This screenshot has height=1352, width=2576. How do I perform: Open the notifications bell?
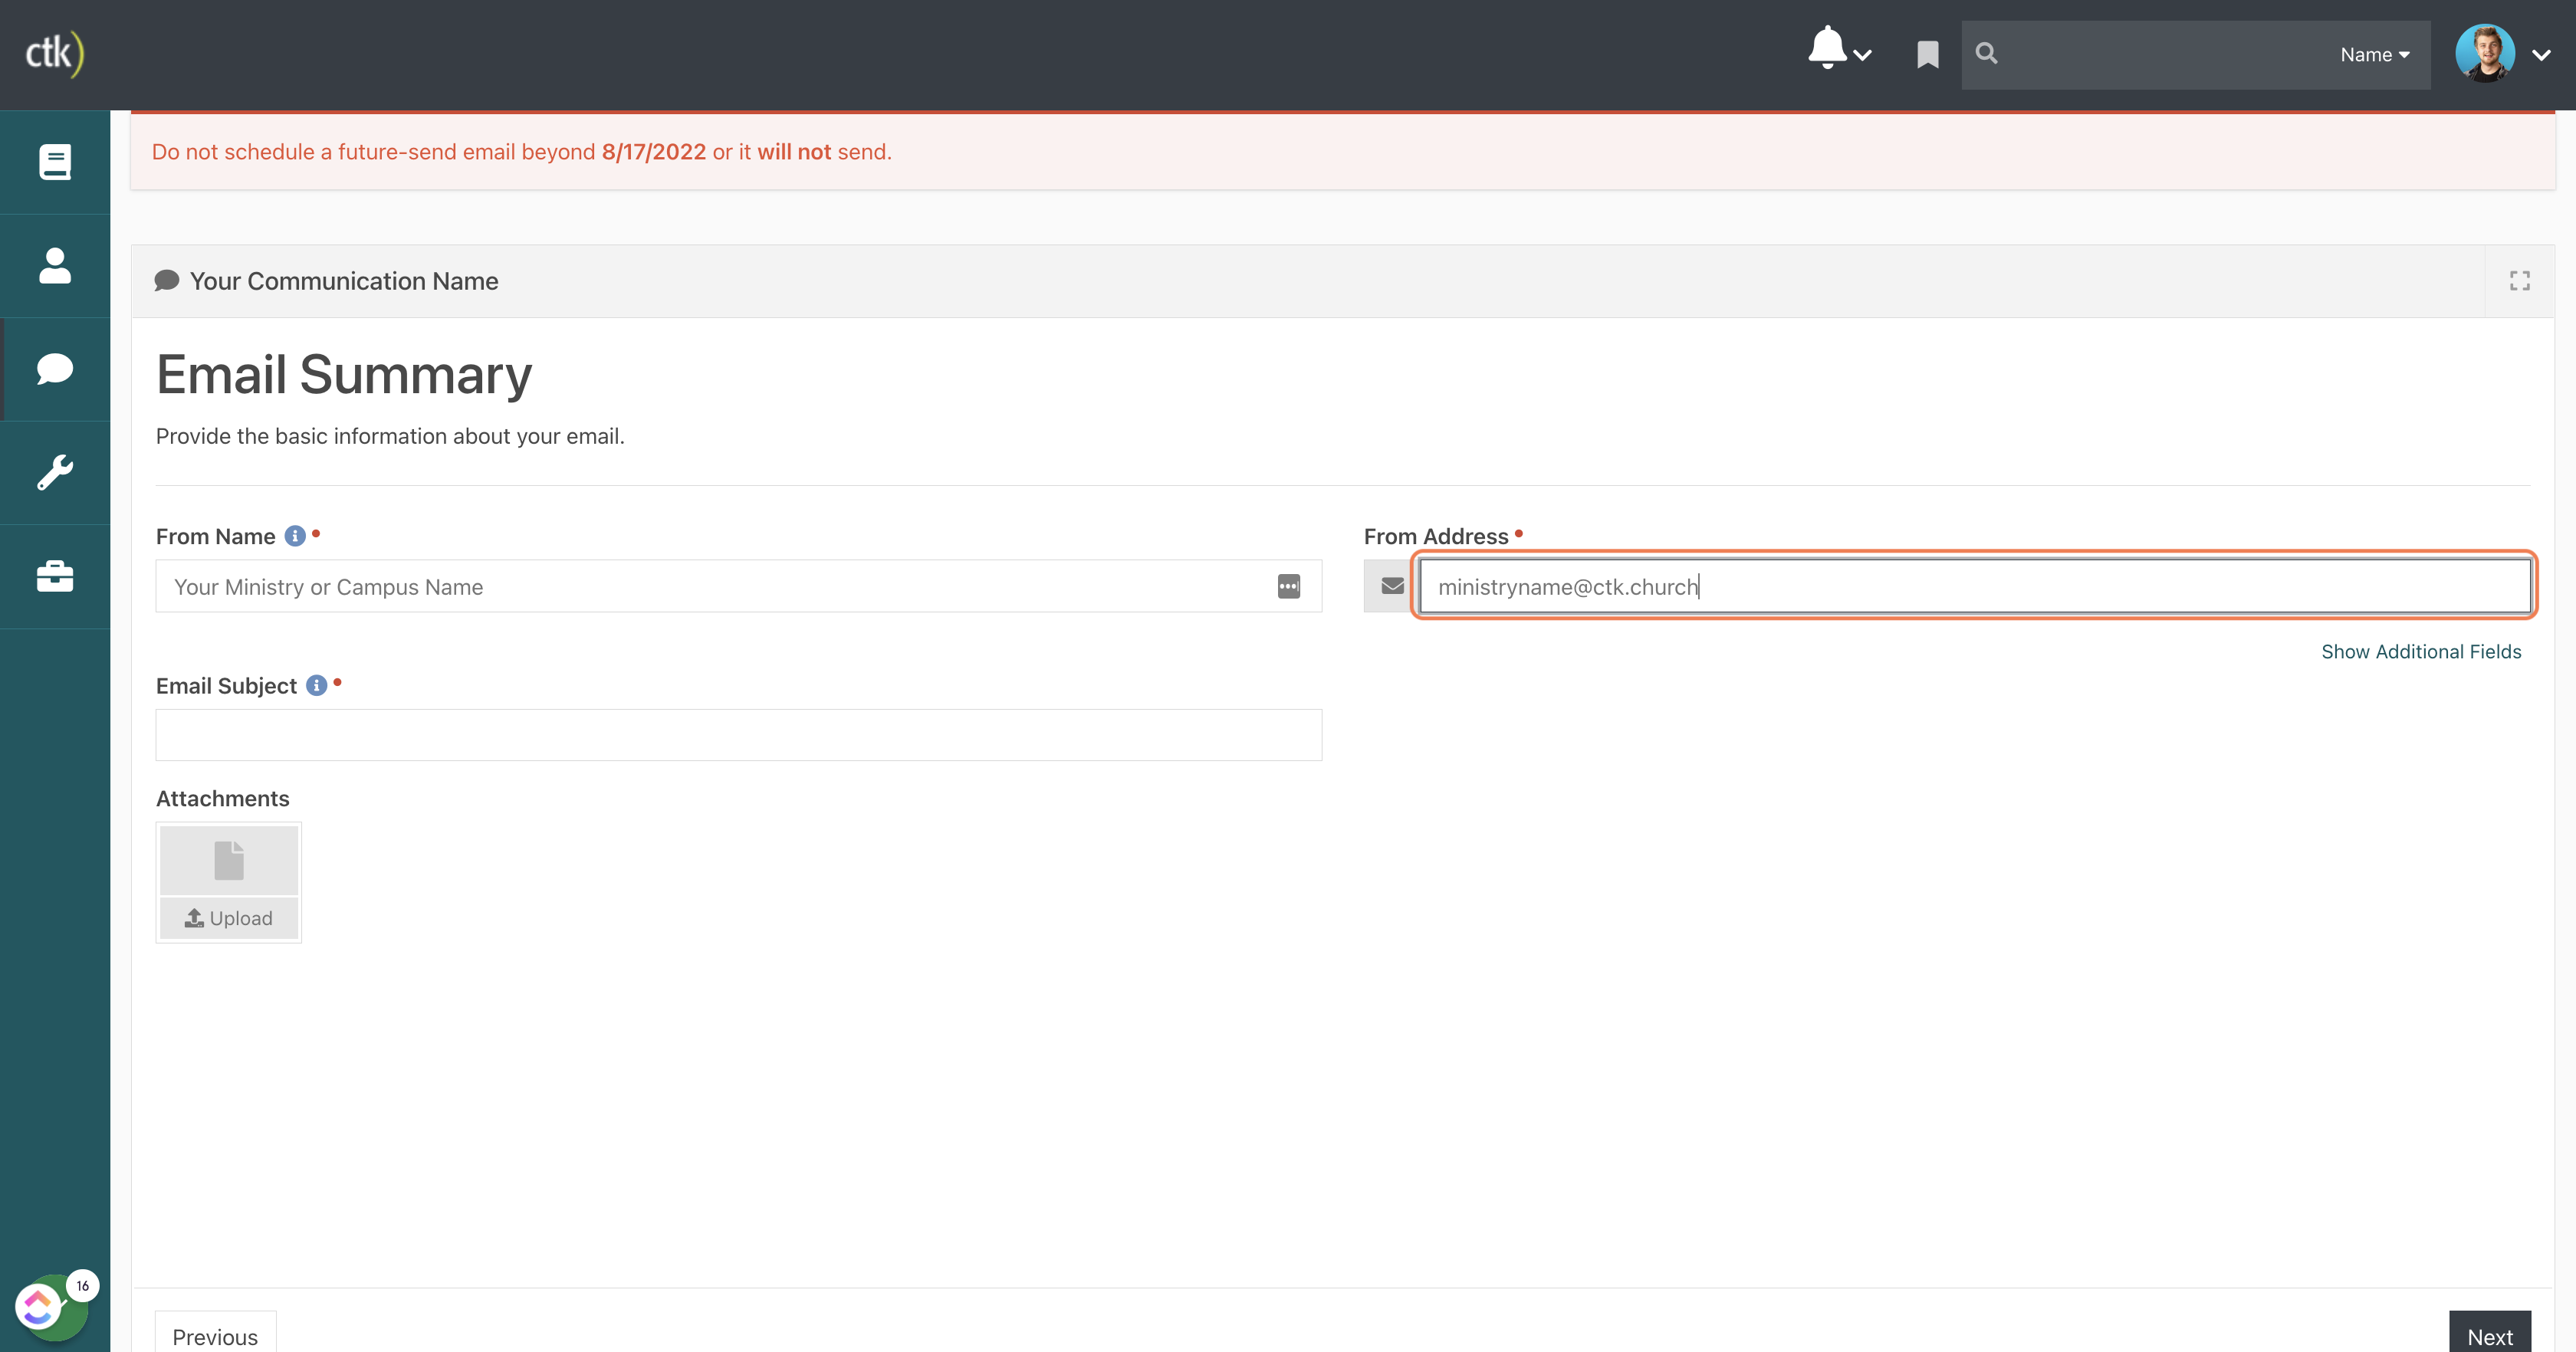[x=1827, y=48]
